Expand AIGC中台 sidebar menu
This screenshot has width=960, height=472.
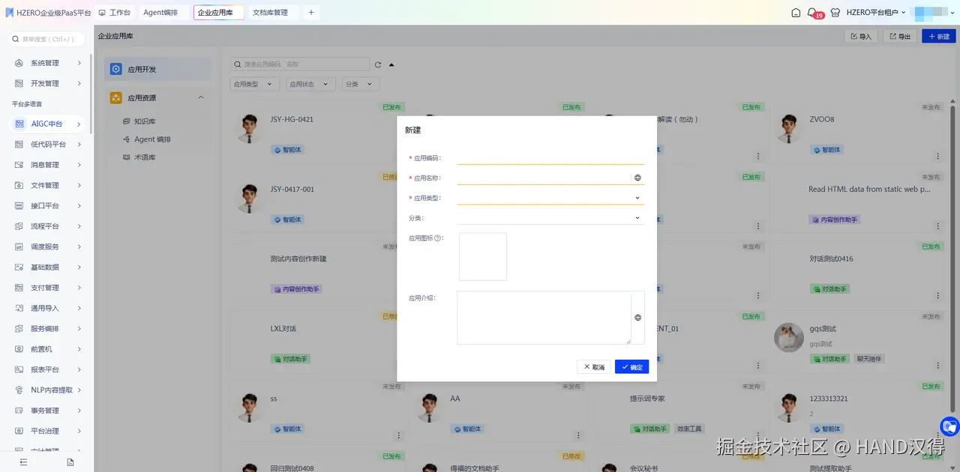pyautogui.click(x=48, y=124)
